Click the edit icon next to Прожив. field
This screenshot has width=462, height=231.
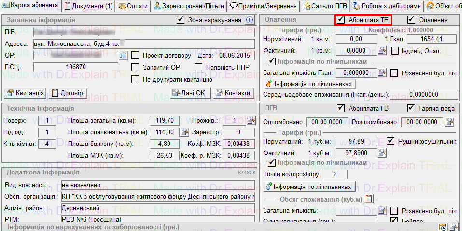[x=251, y=120]
